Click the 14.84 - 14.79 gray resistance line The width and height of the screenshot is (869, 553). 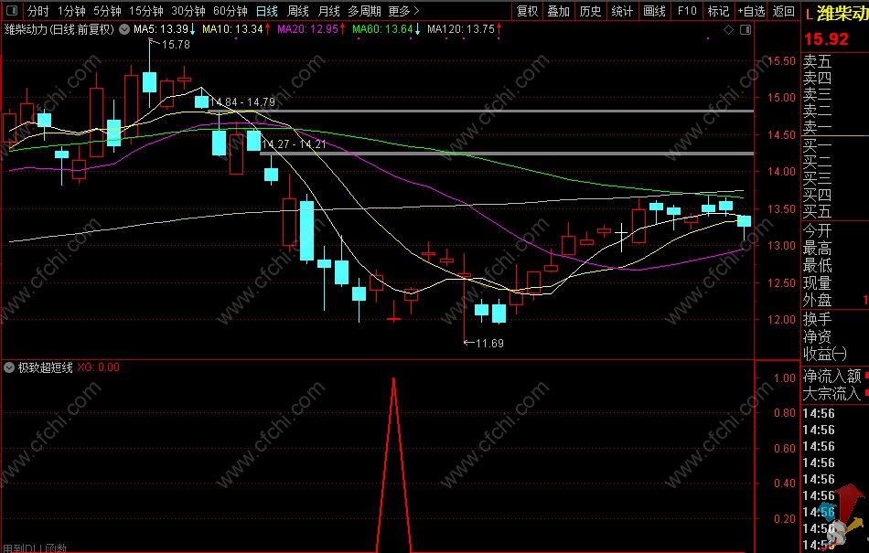[x=480, y=112]
